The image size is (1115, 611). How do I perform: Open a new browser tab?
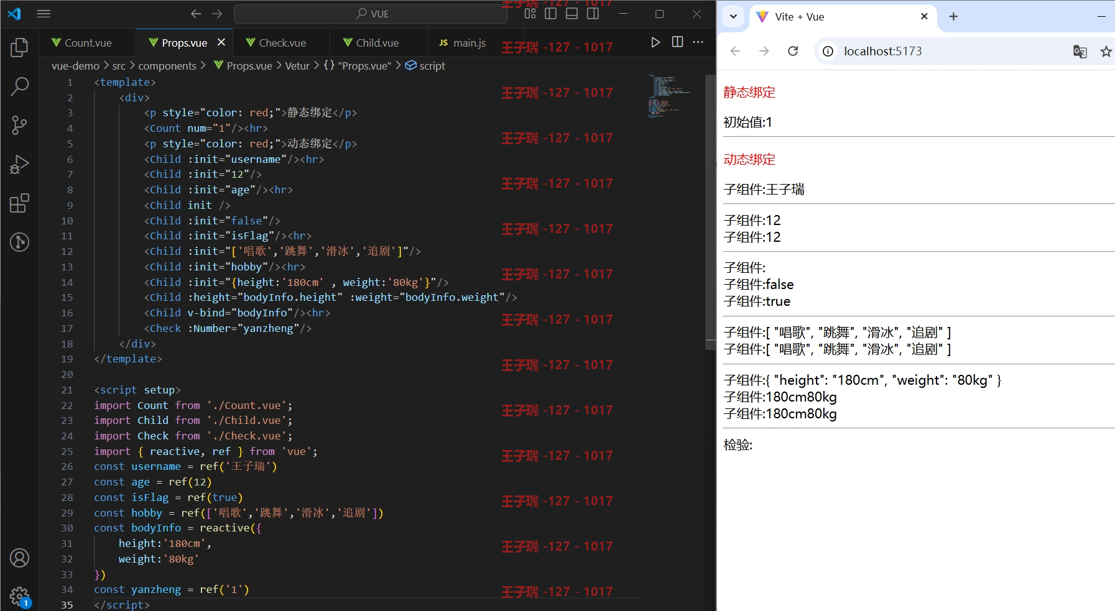953,16
